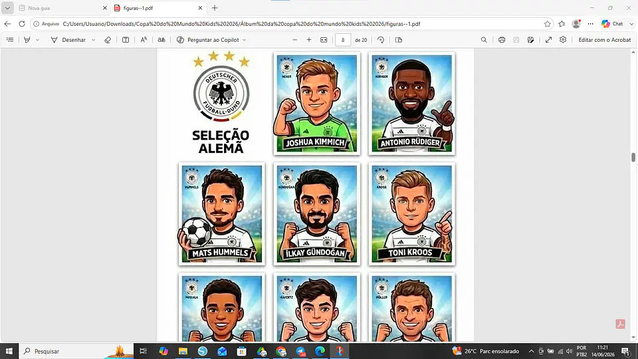Click the vertical scrollbar thumb
The width and height of the screenshot is (638, 359).
point(633,157)
